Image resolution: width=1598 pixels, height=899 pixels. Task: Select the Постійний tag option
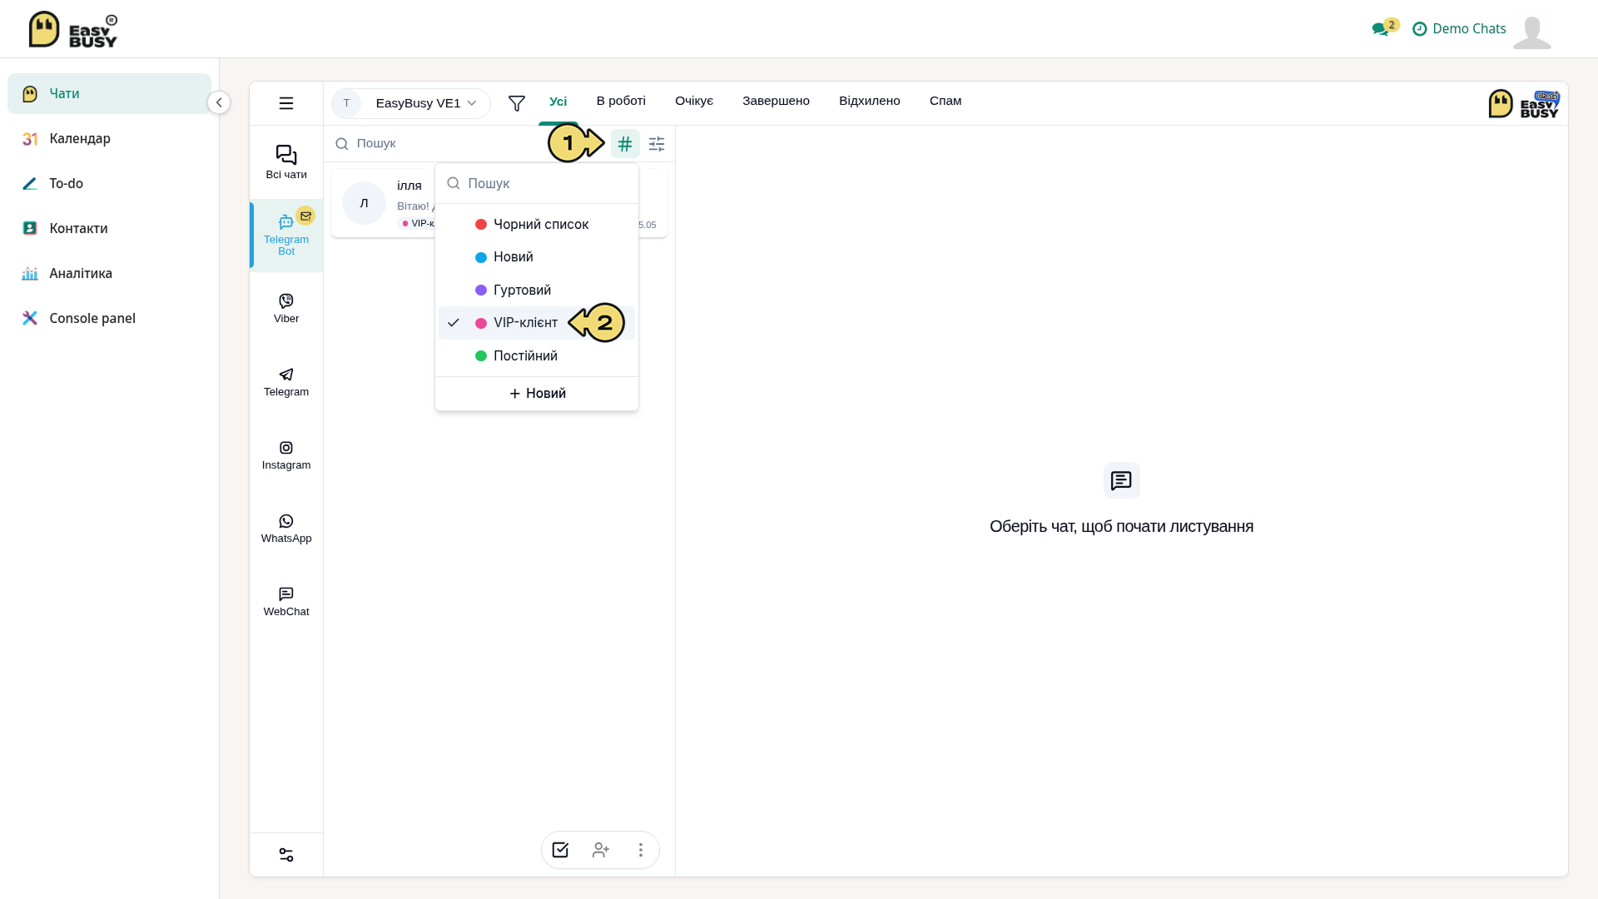pos(537,356)
